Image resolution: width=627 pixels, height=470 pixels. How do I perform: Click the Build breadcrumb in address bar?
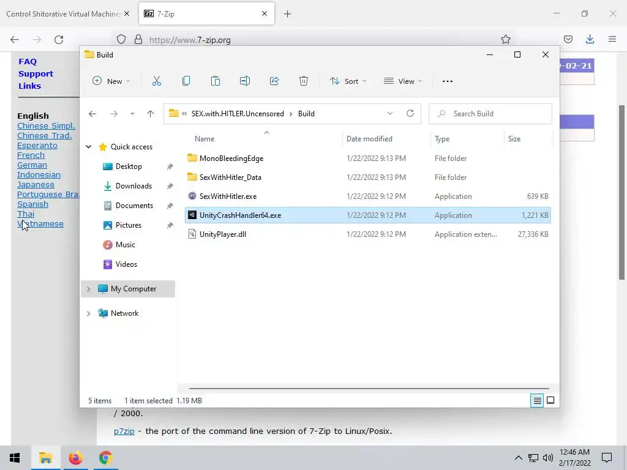pos(306,113)
